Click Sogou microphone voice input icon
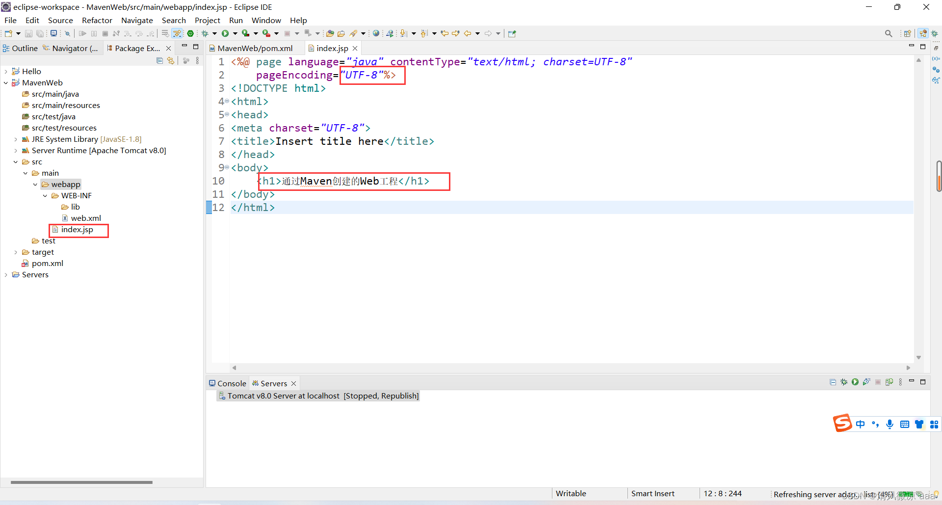The width and height of the screenshot is (942, 505). [890, 424]
